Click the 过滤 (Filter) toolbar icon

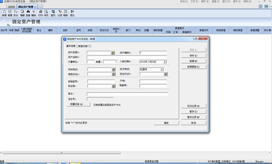tap(60, 13)
